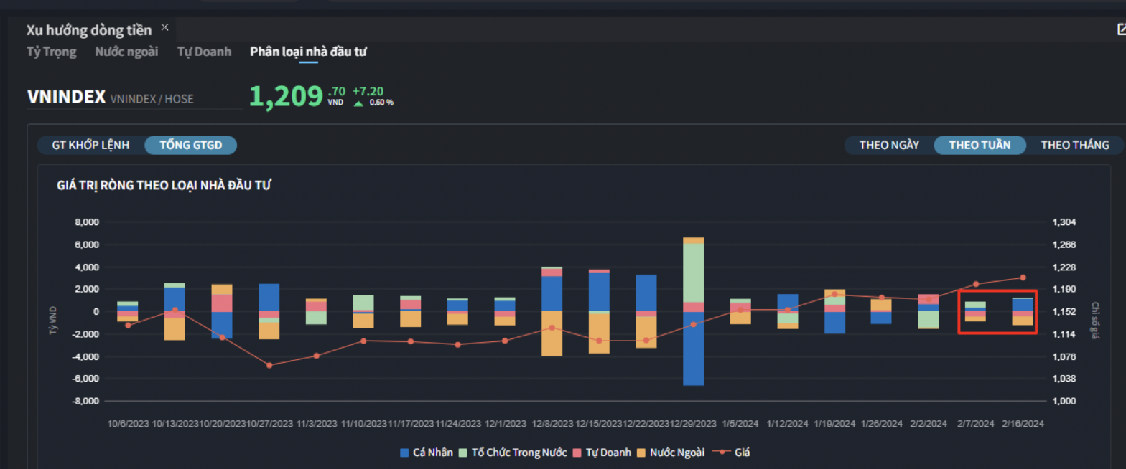Change timeframe to THEO NGÀY
The width and height of the screenshot is (1126, 469).
889,145
